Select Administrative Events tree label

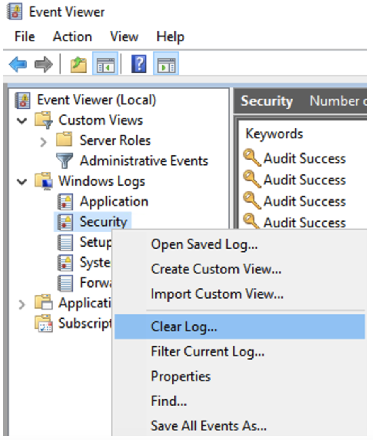point(144,161)
